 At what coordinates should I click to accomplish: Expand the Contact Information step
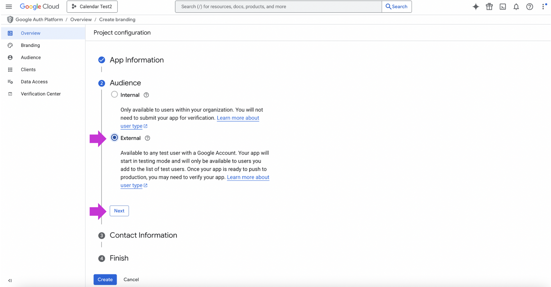click(x=143, y=235)
